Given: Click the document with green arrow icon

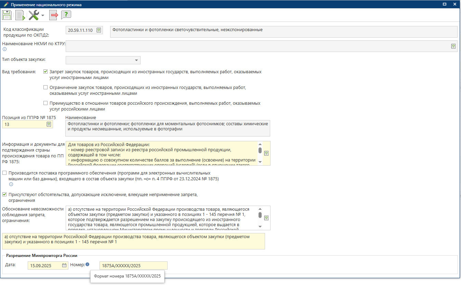Looking at the screenshot, I should [20, 15].
